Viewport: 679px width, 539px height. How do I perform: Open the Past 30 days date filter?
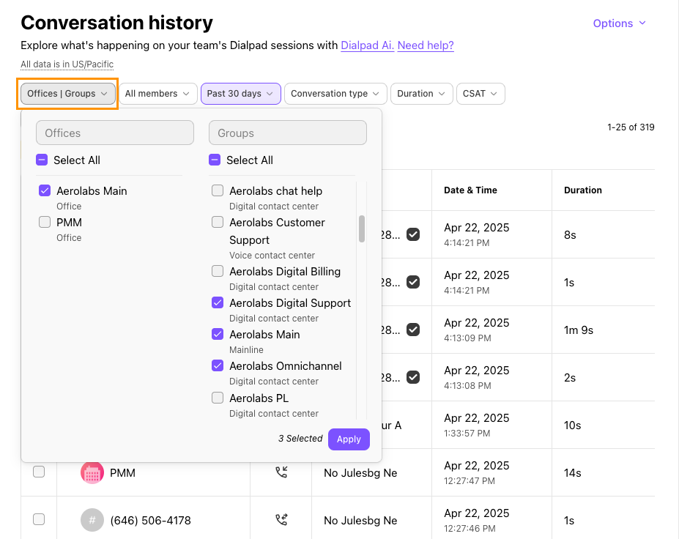(x=241, y=94)
